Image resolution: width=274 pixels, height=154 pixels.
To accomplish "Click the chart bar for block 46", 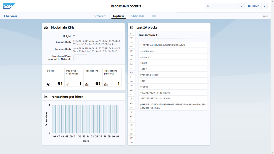I will 54,119.
